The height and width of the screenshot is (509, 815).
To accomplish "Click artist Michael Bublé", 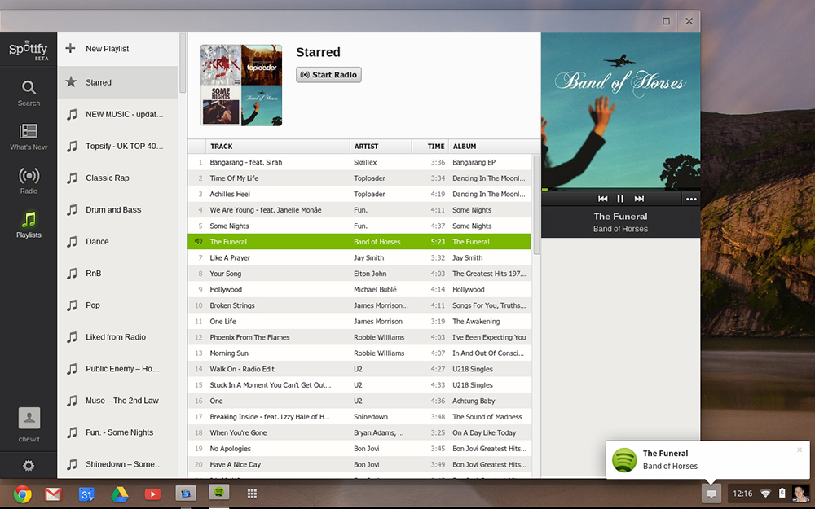I will tap(375, 289).
